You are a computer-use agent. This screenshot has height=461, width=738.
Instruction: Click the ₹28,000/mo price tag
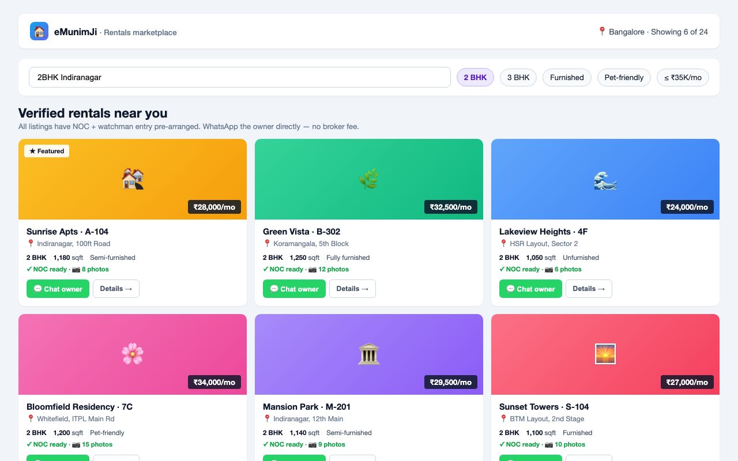click(x=214, y=207)
